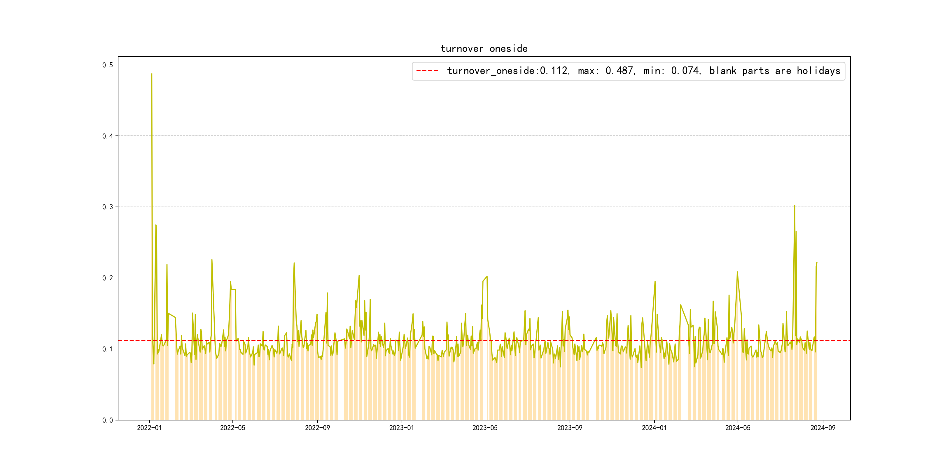
Task: Click the 2022-01 x-axis date label
Action: (x=149, y=428)
